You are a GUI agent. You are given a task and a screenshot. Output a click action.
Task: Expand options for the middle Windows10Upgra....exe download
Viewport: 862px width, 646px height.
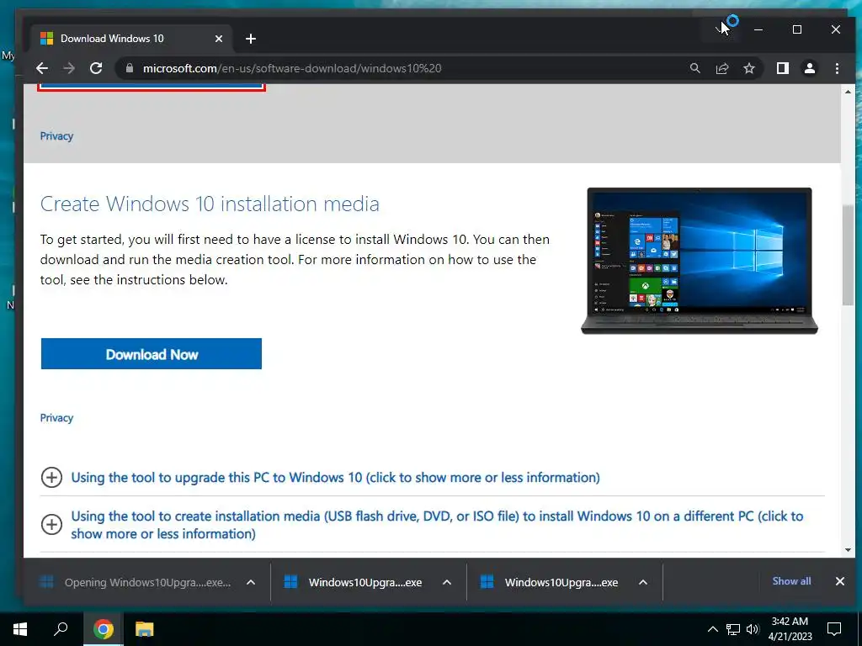[447, 582]
